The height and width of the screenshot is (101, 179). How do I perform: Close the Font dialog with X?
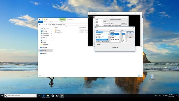point(134,28)
